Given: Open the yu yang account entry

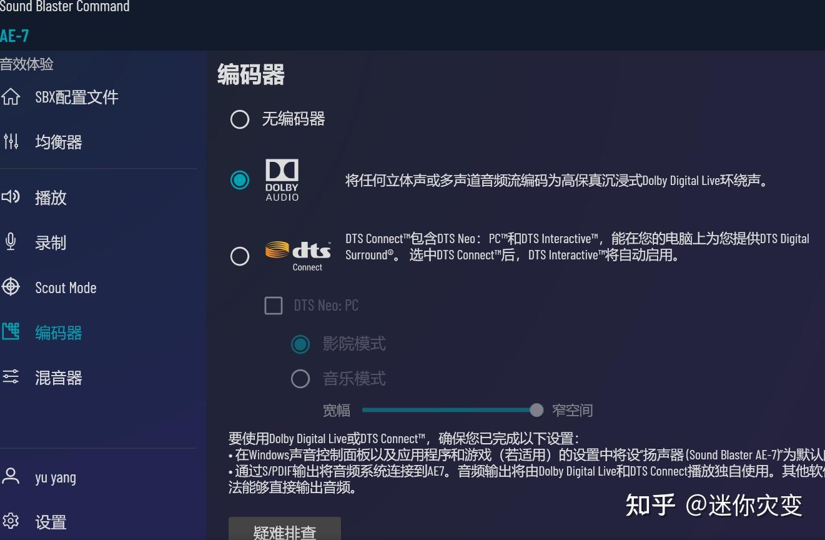Looking at the screenshot, I should pyautogui.click(x=55, y=477).
